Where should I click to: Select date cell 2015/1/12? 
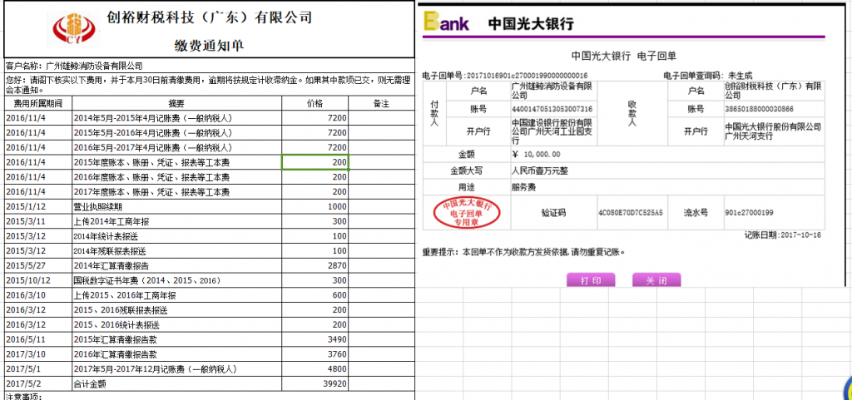(x=38, y=207)
